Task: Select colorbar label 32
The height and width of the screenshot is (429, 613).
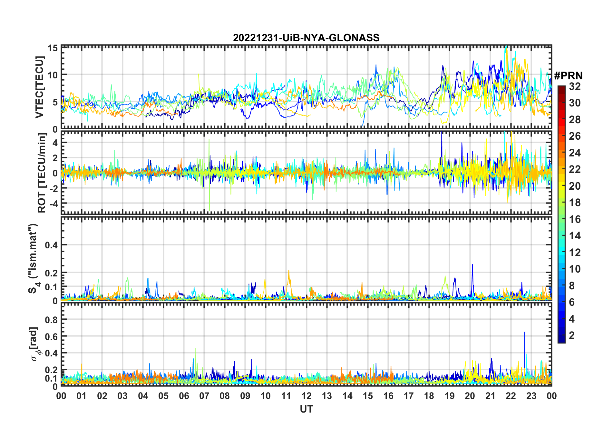Action: [x=575, y=86]
